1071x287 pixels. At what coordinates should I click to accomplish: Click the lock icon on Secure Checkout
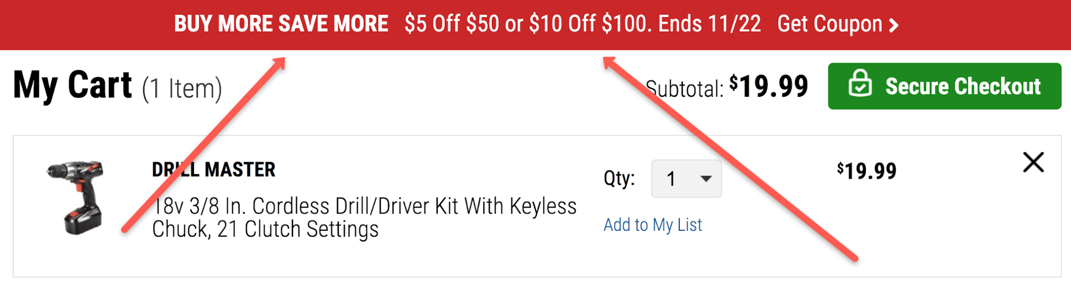pos(860,84)
